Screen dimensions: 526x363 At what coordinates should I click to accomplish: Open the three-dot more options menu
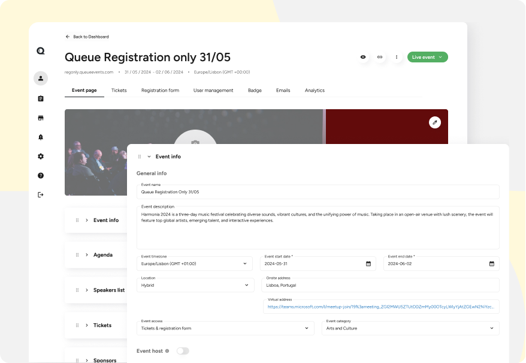click(397, 57)
